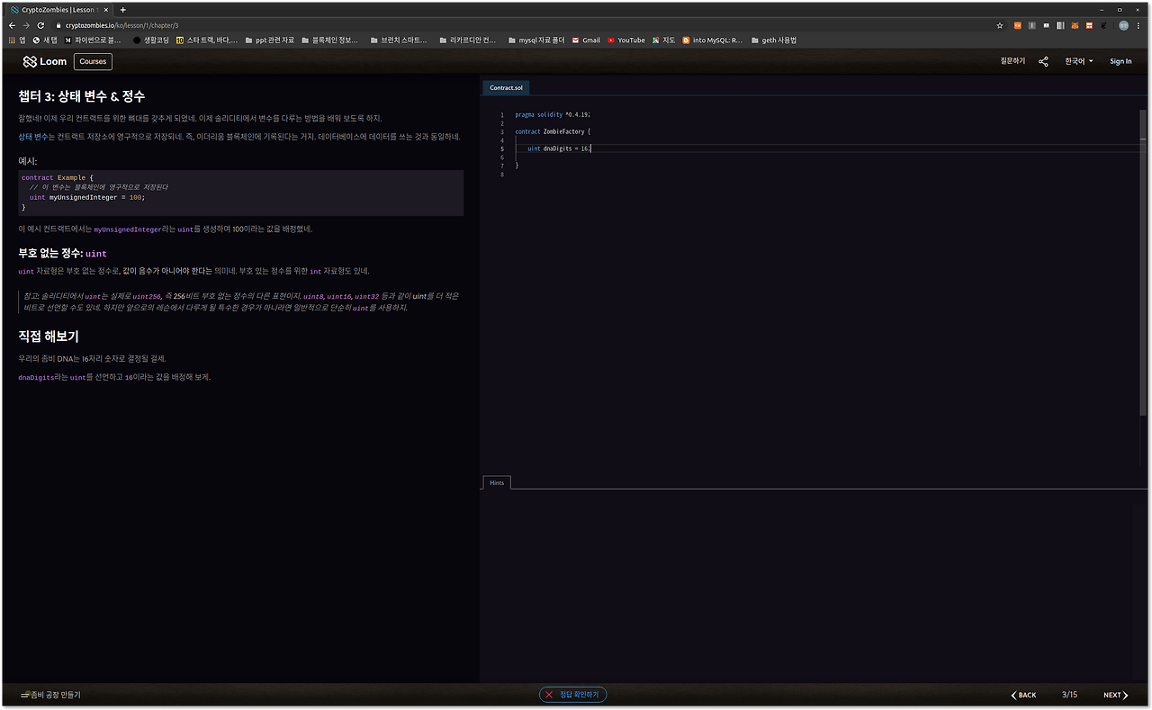
Task: Expand the 한국어 language dropdown
Action: tap(1079, 61)
